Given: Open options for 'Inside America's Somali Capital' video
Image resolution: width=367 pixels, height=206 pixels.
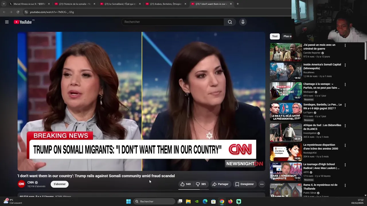Looking at the screenshot, I should click(345, 65).
